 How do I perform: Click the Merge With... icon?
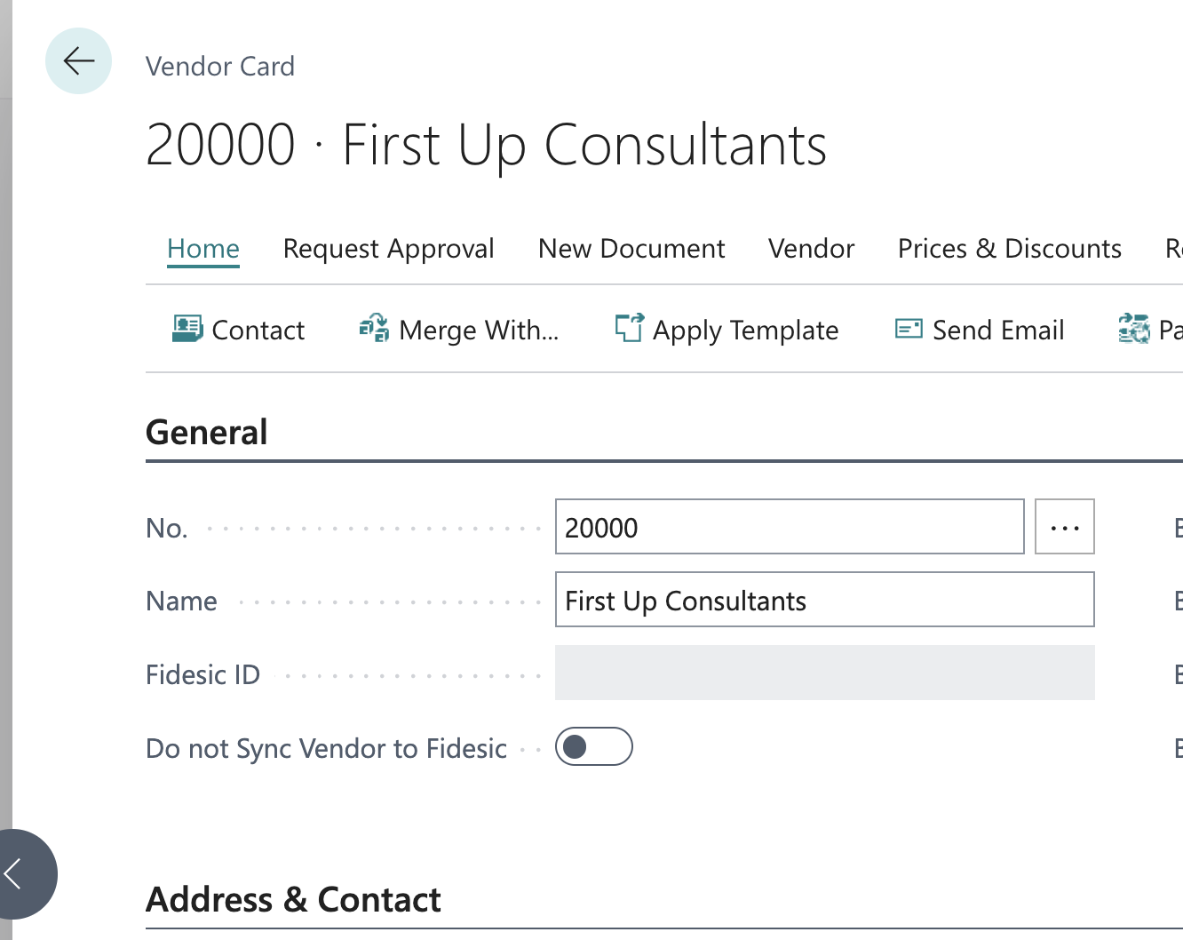pos(374,329)
